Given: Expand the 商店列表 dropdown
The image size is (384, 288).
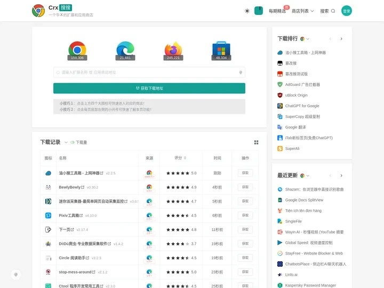Looking at the screenshot, I should point(303,11).
